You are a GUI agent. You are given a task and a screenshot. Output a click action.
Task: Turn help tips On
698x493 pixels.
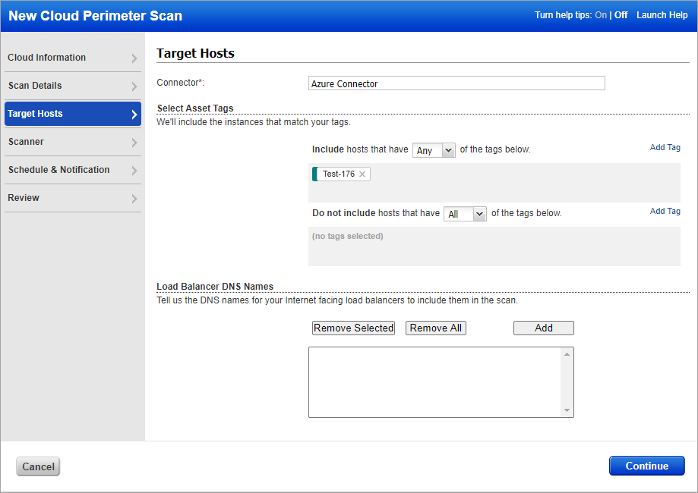click(x=601, y=15)
